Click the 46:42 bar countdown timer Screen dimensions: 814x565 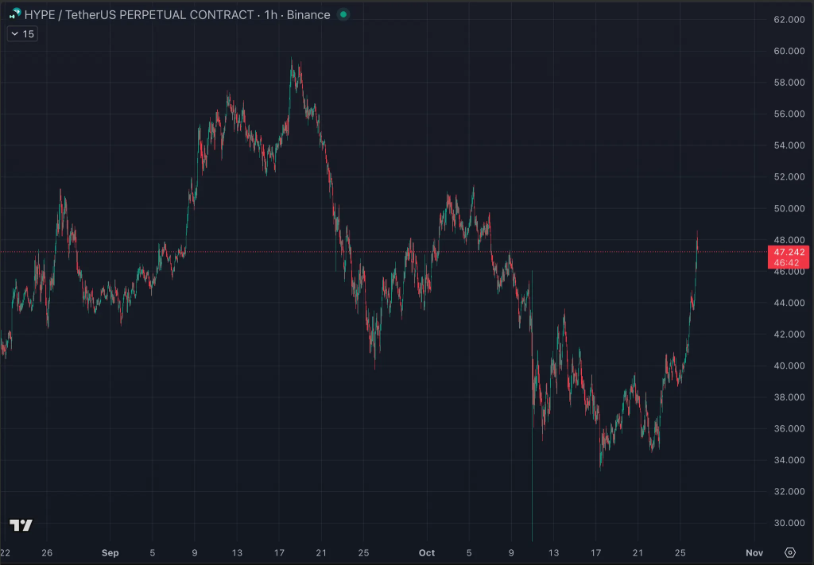(x=788, y=262)
